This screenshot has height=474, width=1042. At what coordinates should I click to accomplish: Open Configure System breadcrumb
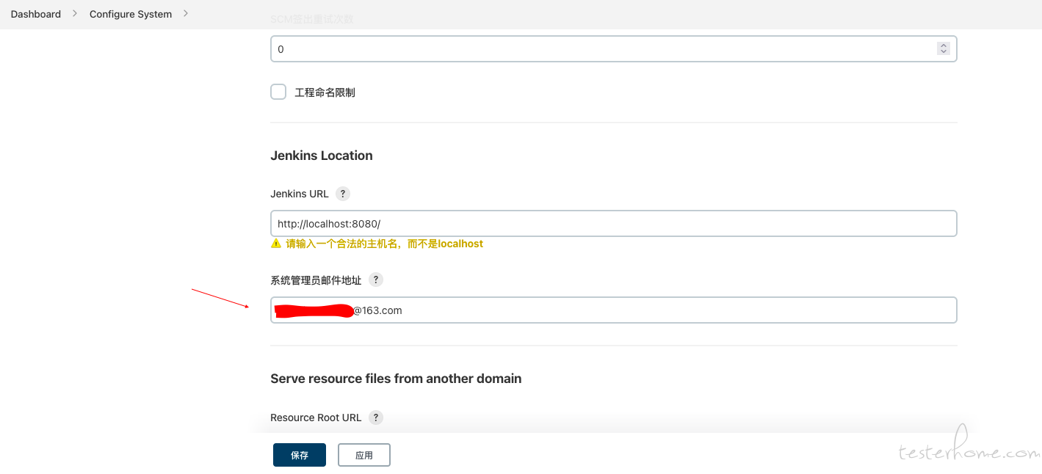[x=131, y=14]
